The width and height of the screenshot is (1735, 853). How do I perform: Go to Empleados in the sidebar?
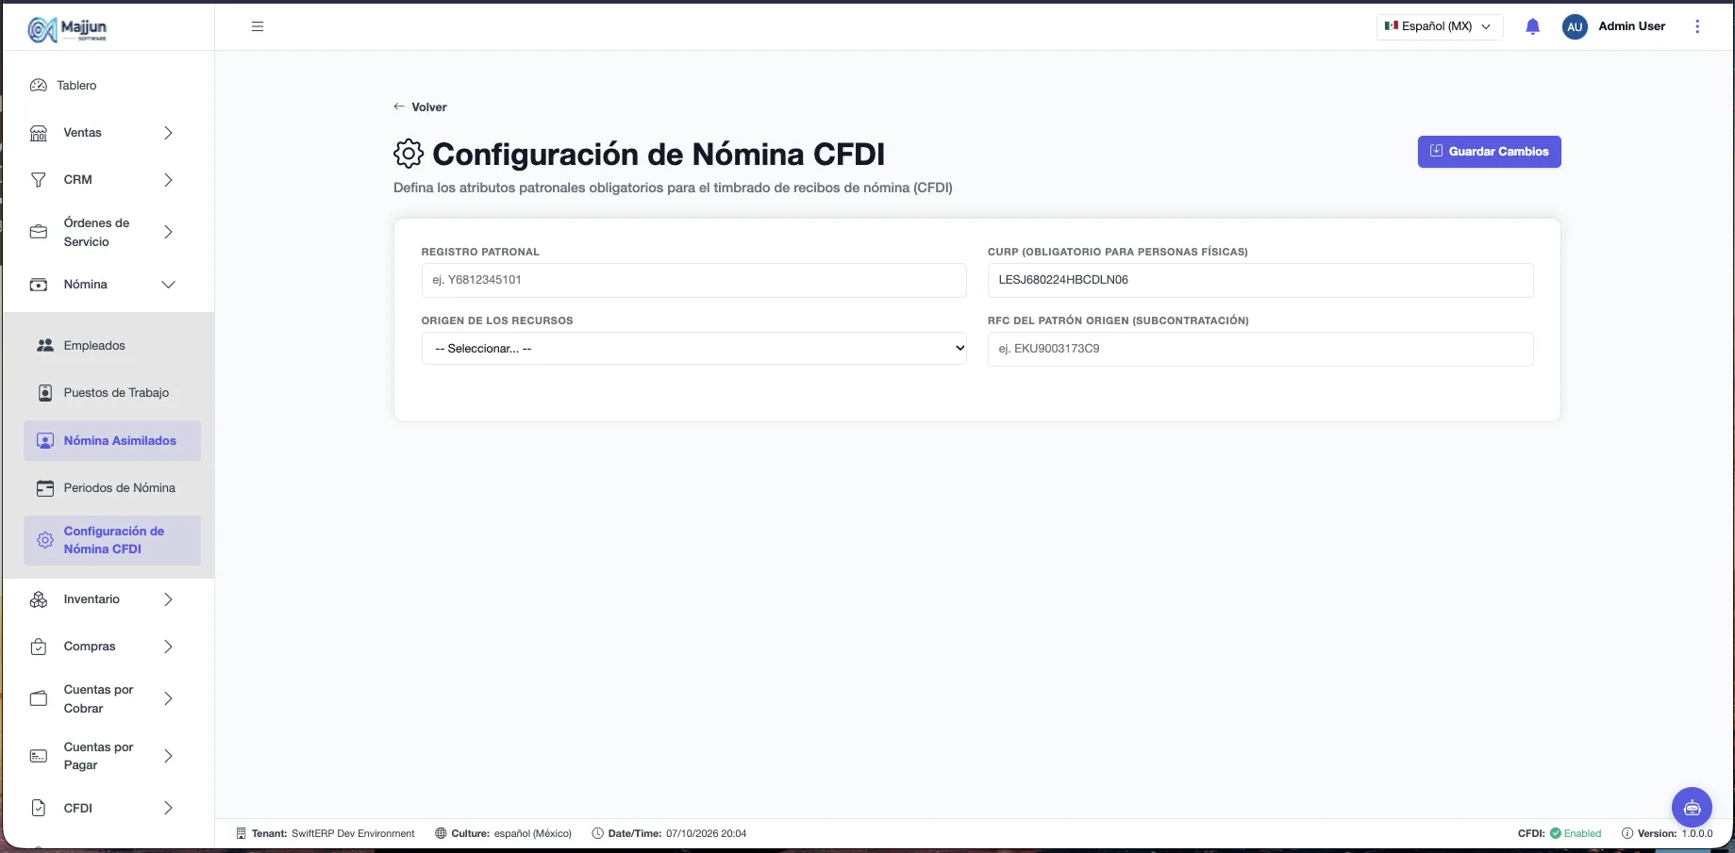coord(112,346)
